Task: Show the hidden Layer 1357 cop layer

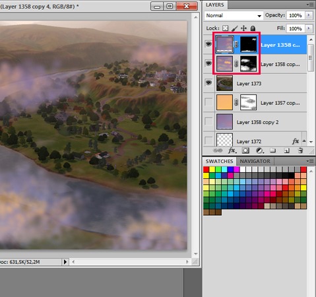Action: 208,102
